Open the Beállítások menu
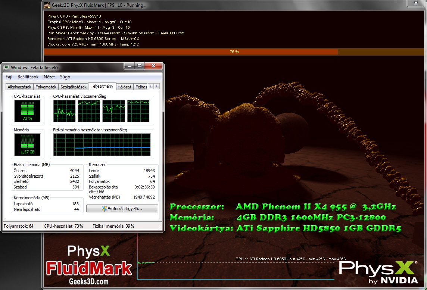This screenshot has width=427, height=290. [28, 77]
